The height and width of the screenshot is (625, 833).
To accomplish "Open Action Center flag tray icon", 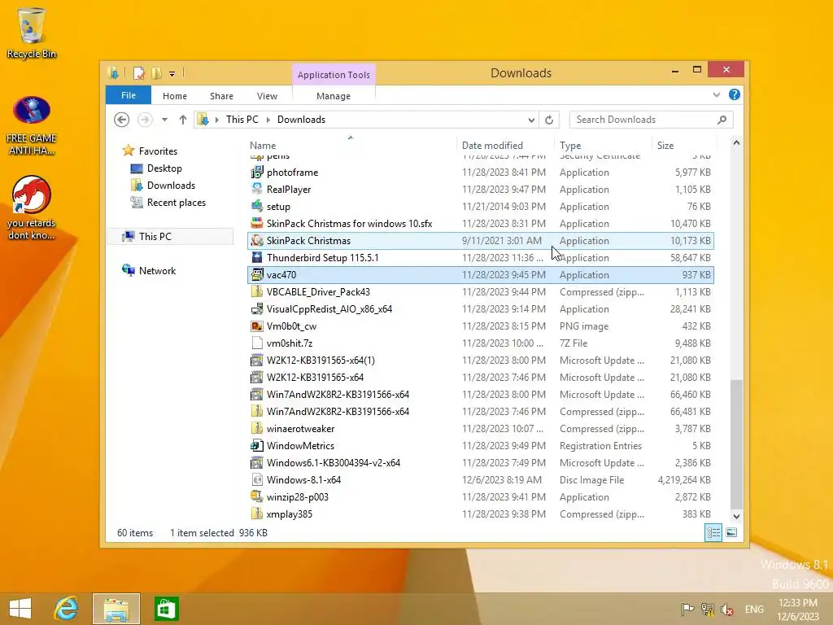I will click(x=687, y=609).
